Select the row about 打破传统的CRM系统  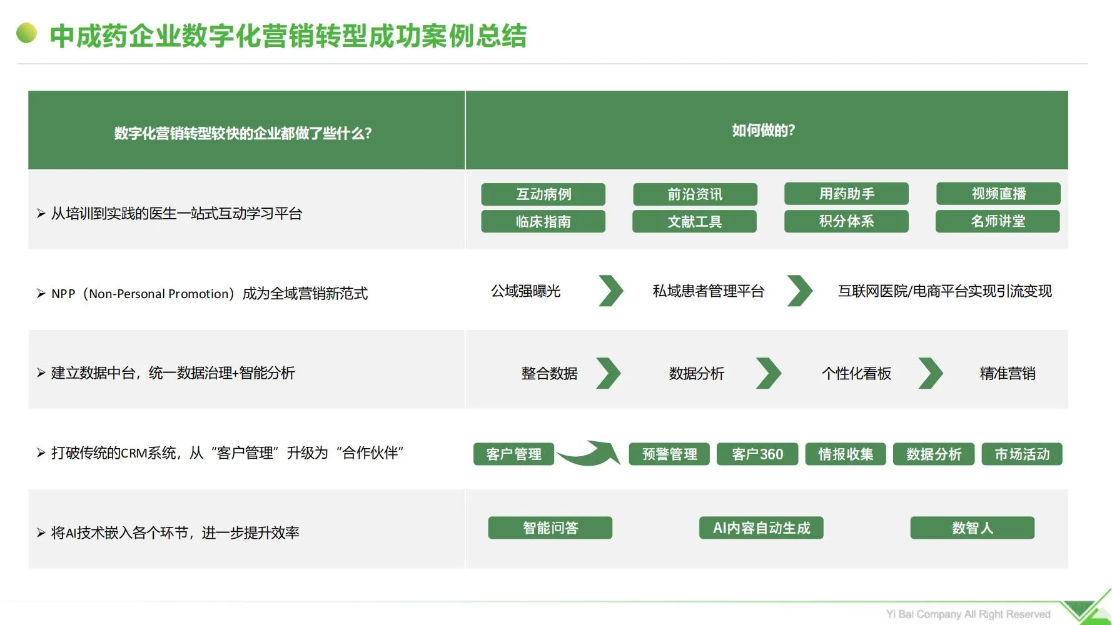pyautogui.click(x=228, y=453)
